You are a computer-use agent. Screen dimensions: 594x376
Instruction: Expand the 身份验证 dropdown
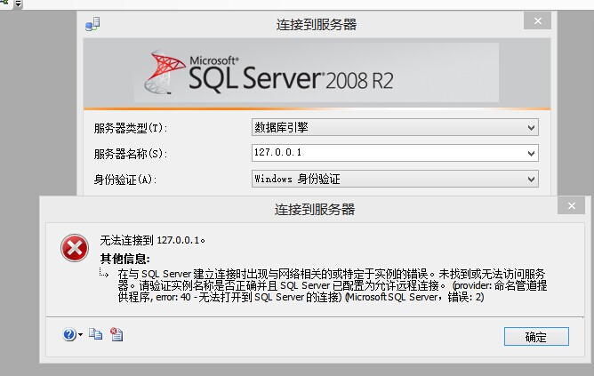click(531, 179)
